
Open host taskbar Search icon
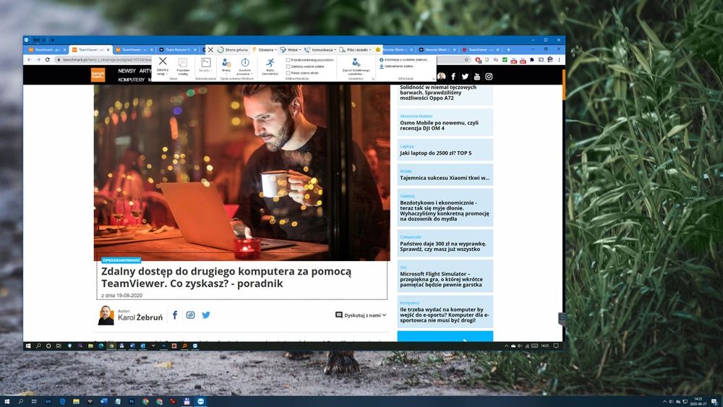tap(20, 401)
